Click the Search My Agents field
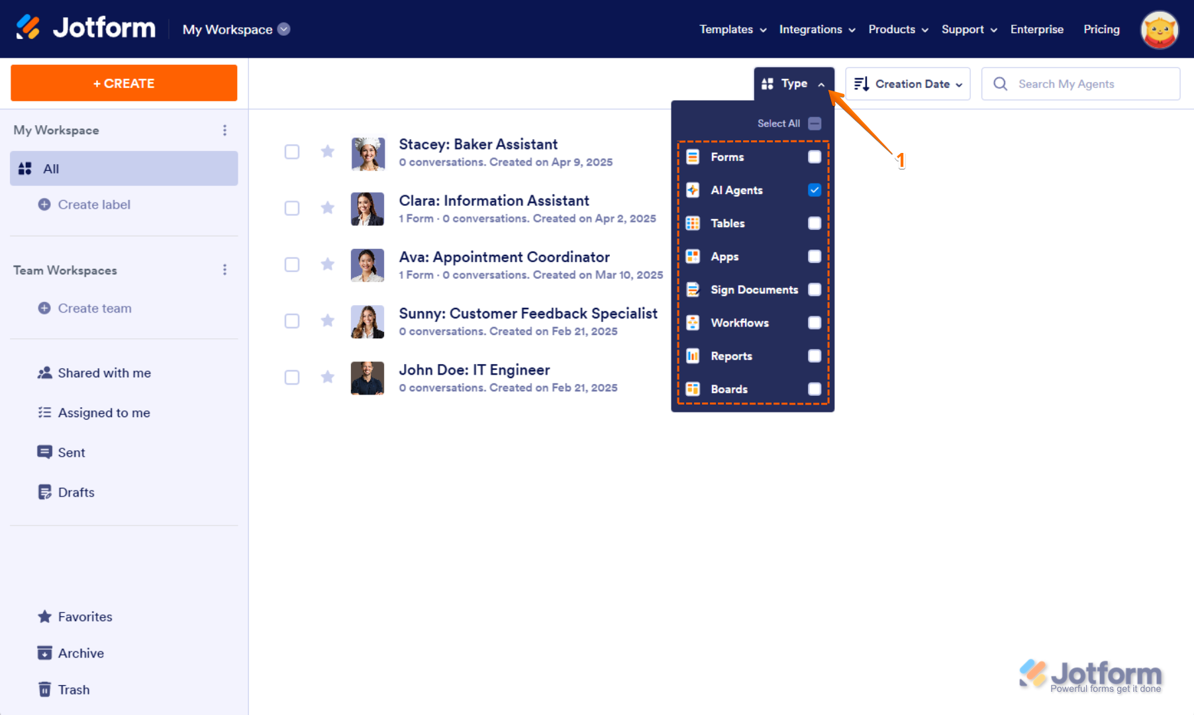This screenshot has height=715, width=1194. point(1081,84)
